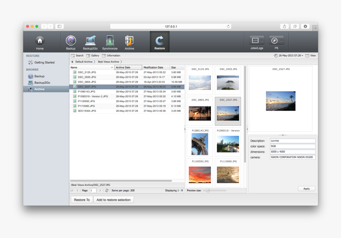Open the Synchronize tool

(x=110, y=42)
